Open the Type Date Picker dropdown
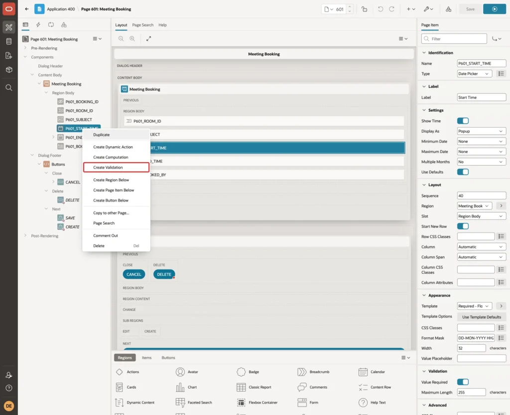 [x=474, y=74]
